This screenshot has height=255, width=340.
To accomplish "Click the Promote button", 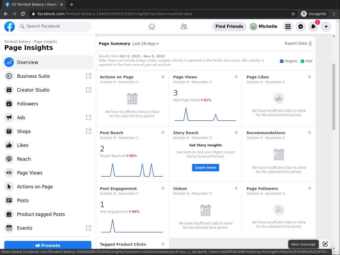I will point(48,245).
